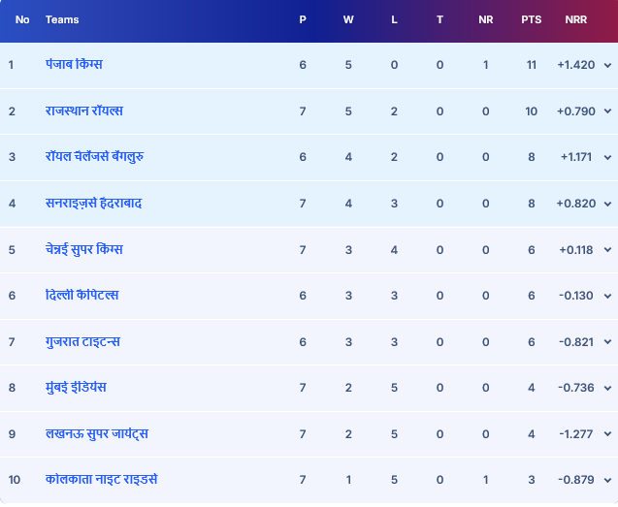Click the PTS column header
618x507 pixels.
(531, 19)
